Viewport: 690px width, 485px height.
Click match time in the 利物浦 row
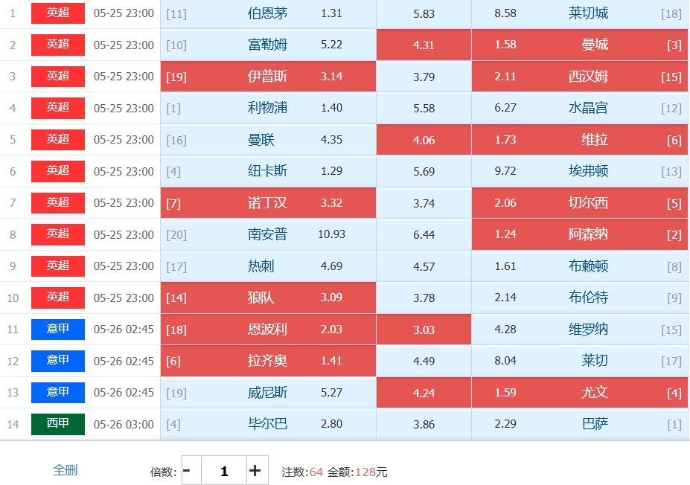(x=124, y=108)
